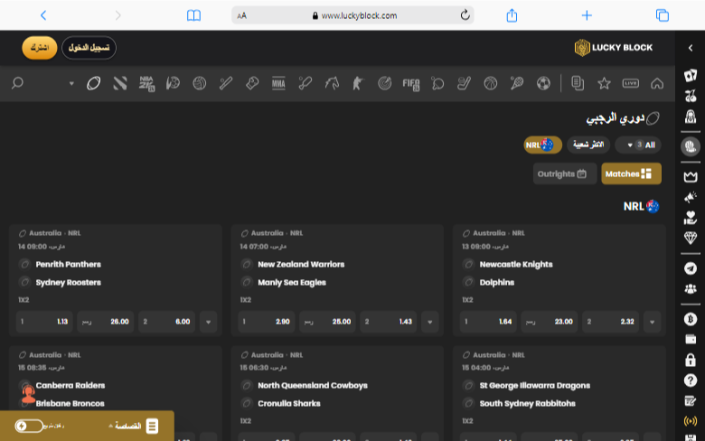The height and width of the screenshot is (441, 705).
Task: Switch to the Matches tab
Action: 631,174
